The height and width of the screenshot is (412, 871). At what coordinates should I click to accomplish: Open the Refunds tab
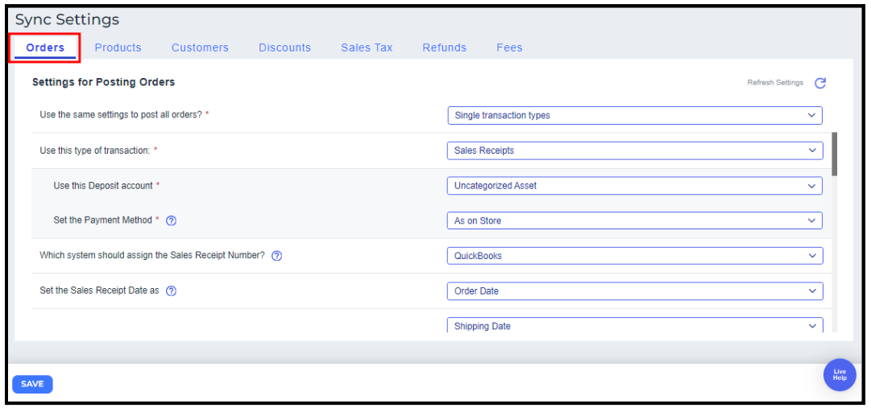(x=444, y=47)
